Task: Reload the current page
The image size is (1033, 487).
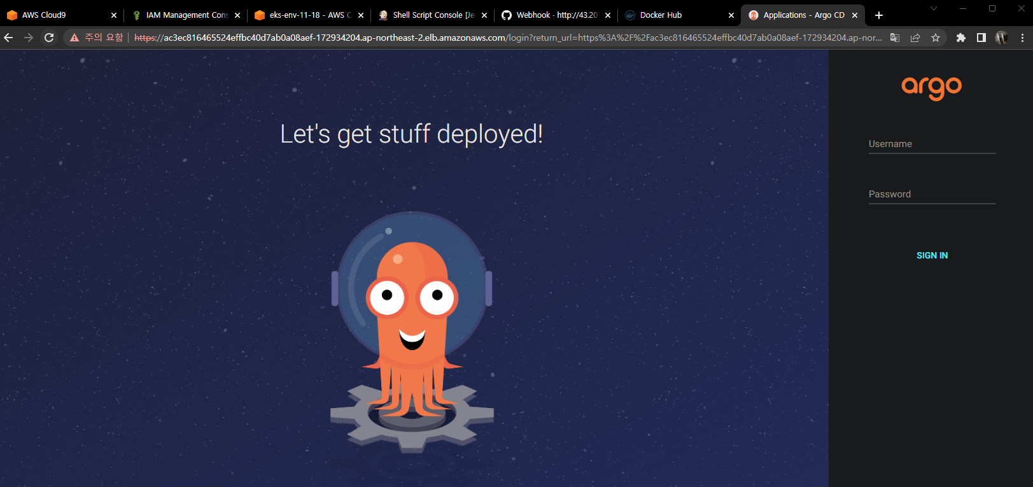Action: (x=49, y=38)
